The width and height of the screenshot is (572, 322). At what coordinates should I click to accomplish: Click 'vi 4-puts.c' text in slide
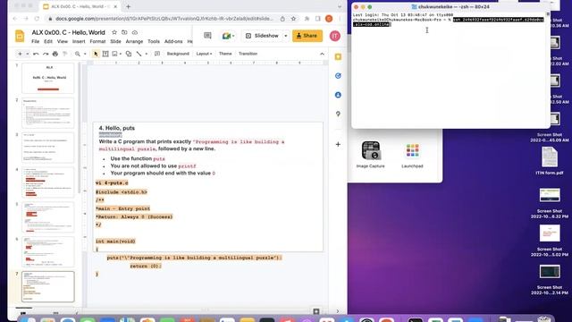pyautogui.click(x=112, y=182)
